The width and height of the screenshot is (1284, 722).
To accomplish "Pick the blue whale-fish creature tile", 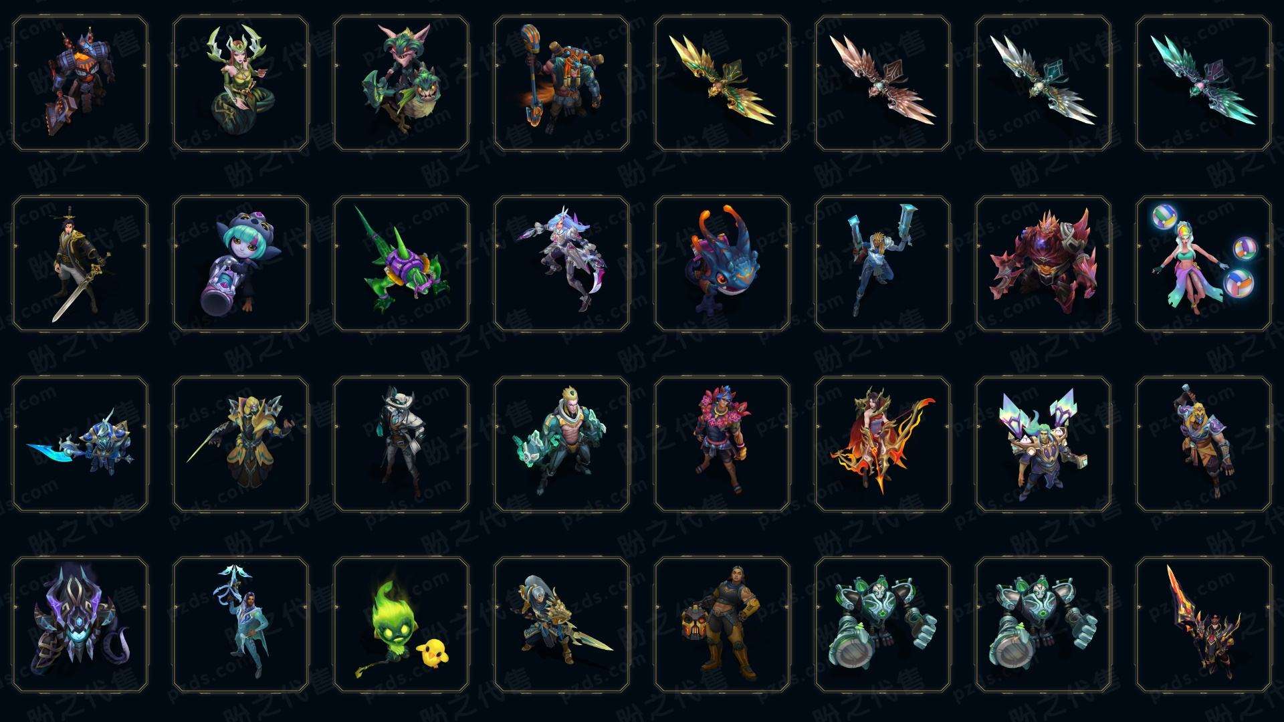I will tap(722, 263).
